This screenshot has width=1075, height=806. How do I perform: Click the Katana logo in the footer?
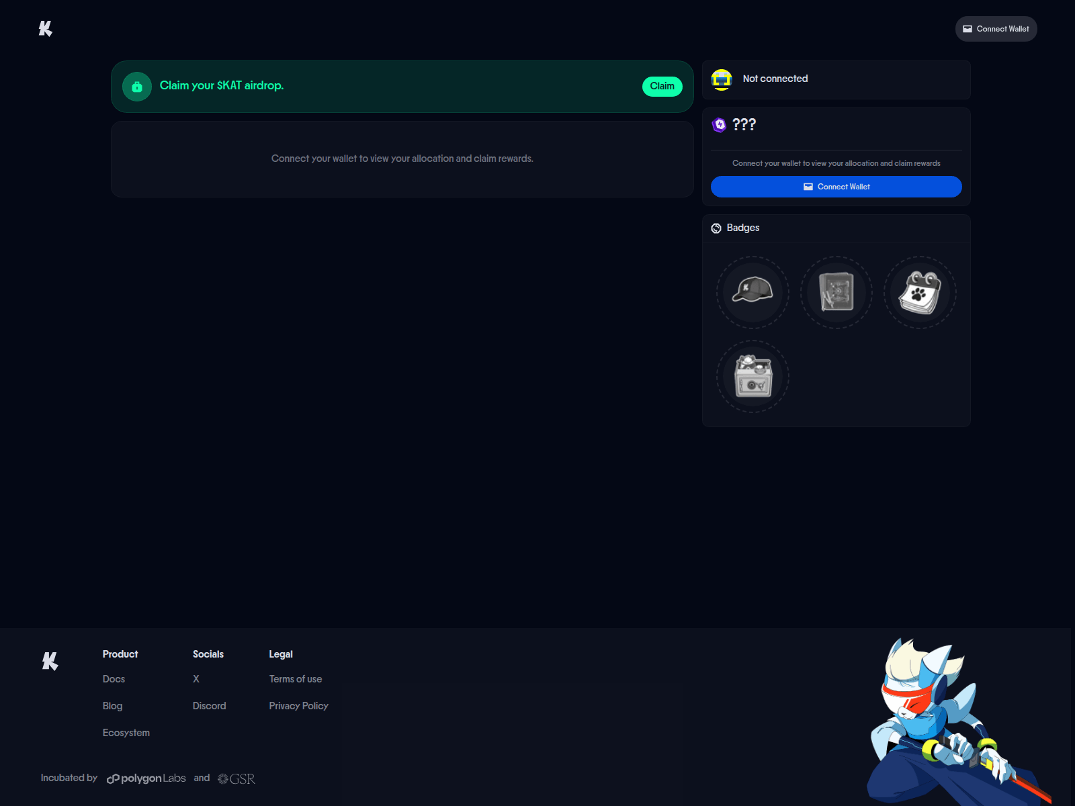click(50, 661)
